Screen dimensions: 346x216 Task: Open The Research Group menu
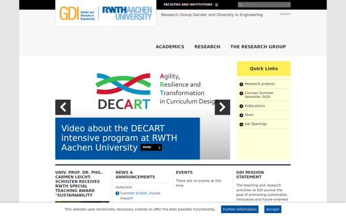tap(258, 47)
